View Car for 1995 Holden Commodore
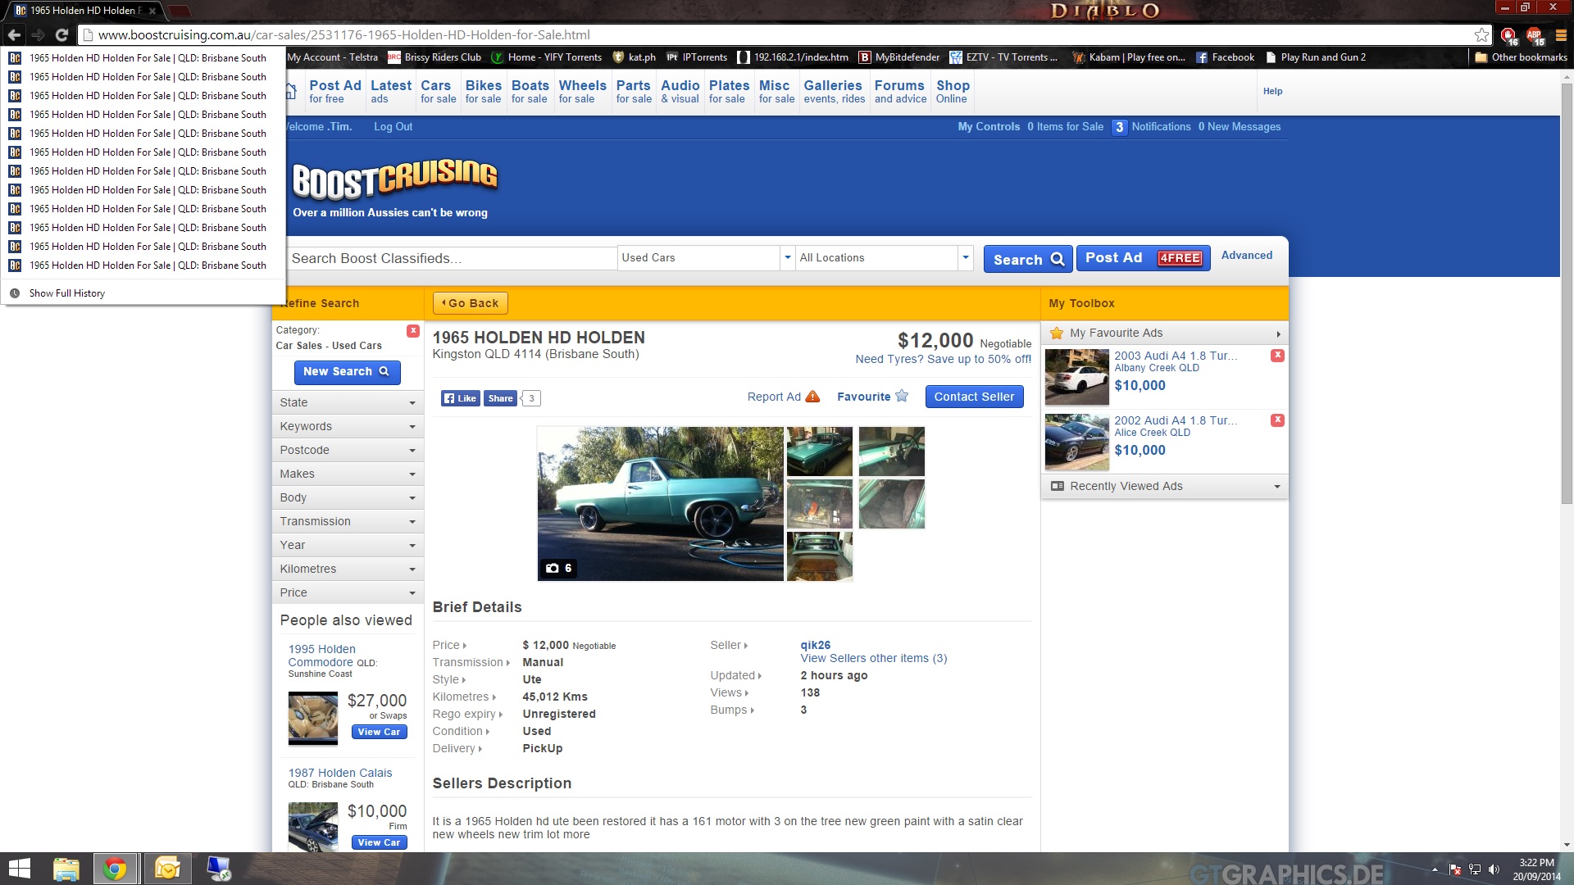 379,732
